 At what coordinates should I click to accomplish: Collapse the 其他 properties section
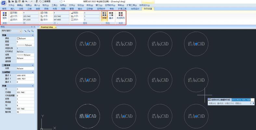33,86
